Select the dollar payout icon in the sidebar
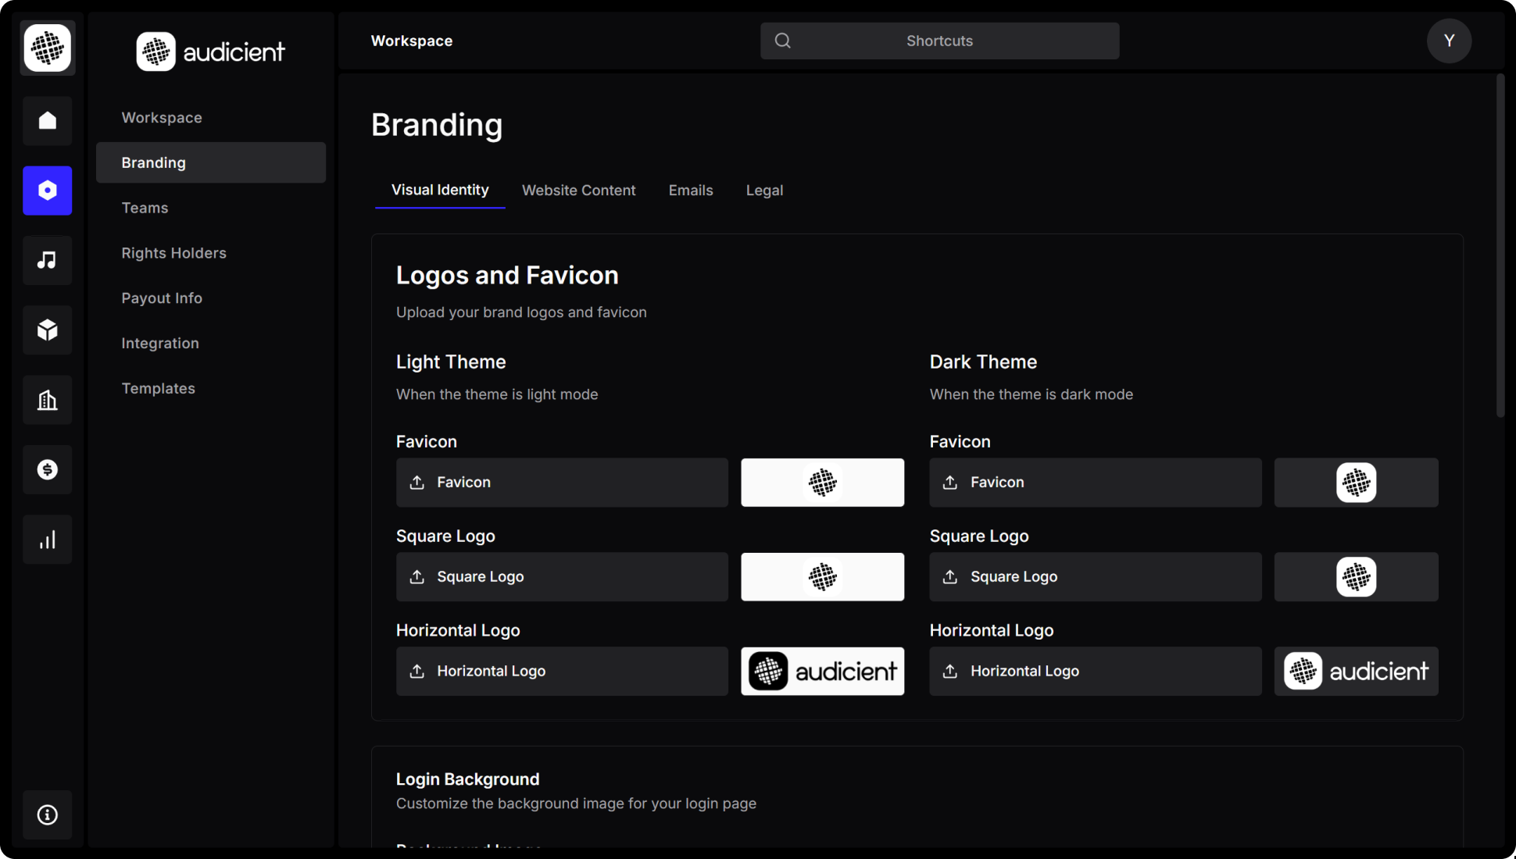The image size is (1516, 859). click(47, 469)
